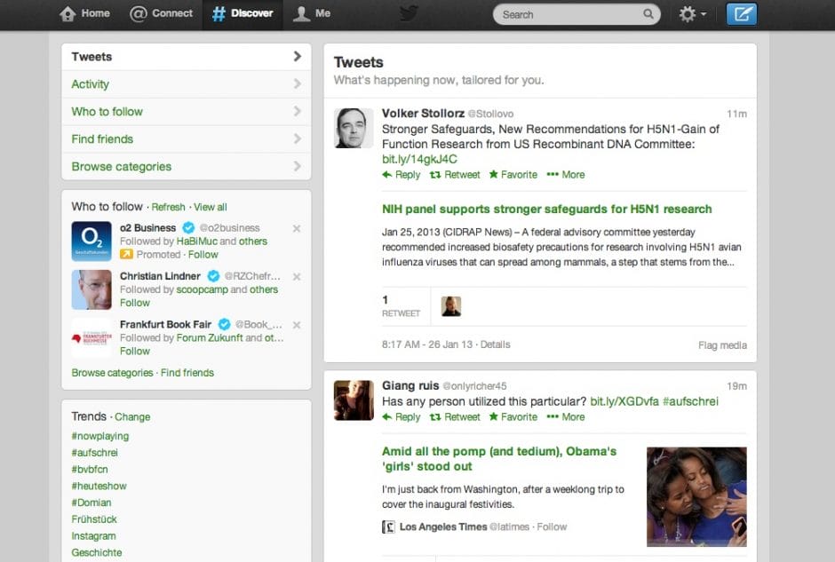Refresh the Who to follow suggestions
This screenshot has width=835, height=562.
[168, 206]
